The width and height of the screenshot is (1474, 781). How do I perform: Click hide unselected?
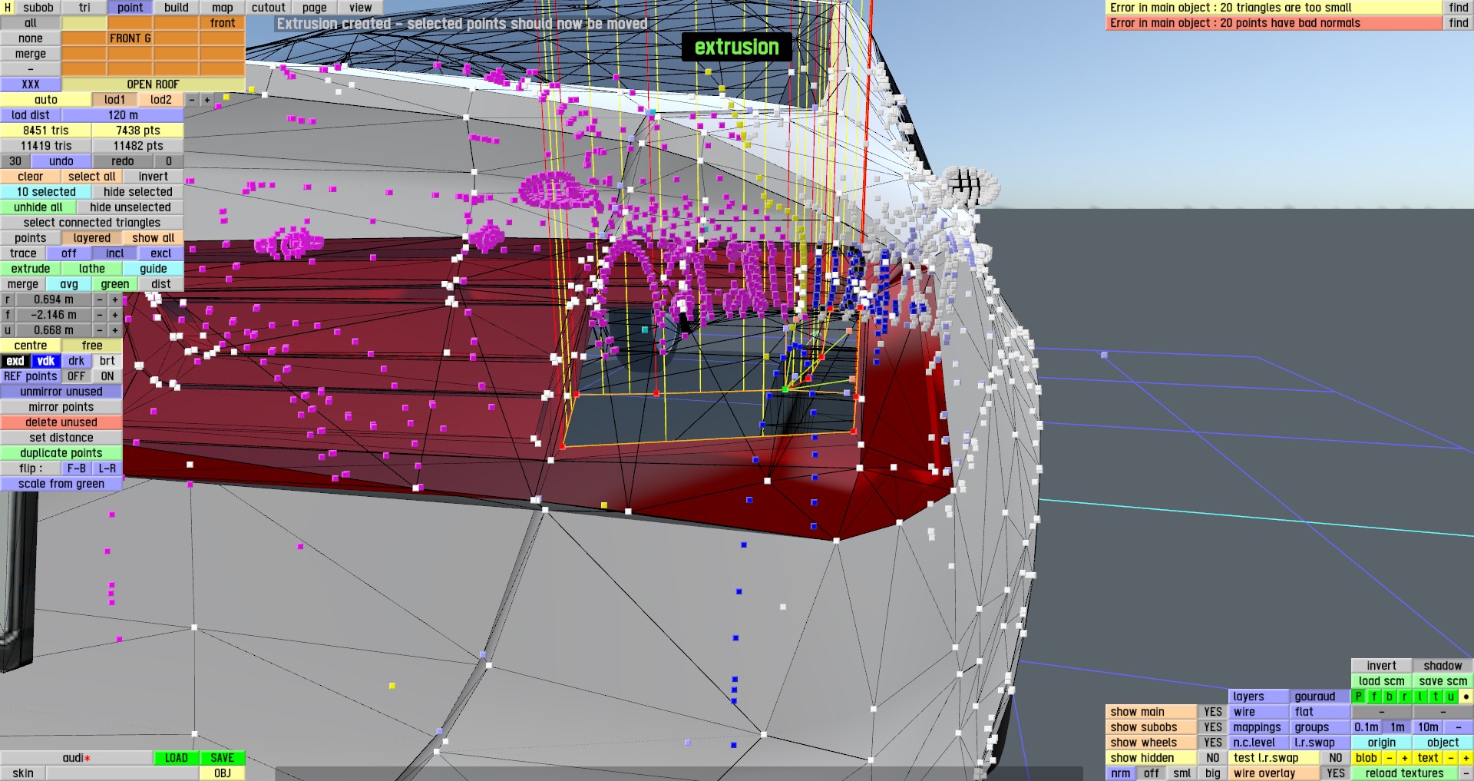pyautogui.click(x=131, y=207)
